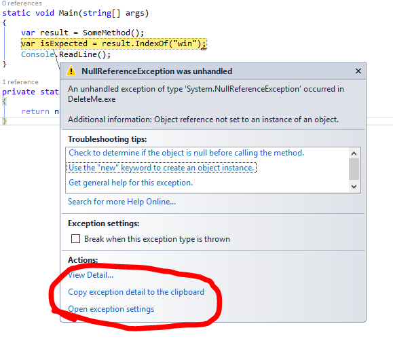Image resolution: width=393 pixels, height=345 pixels.
Task: Click the Troubleshooting tips scrollbar thumb
Action: click(354, 169)
